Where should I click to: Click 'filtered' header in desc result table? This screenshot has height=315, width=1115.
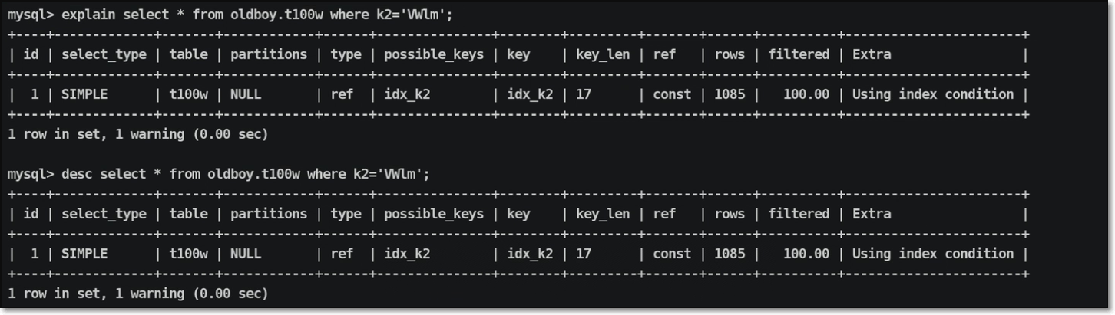tap(799, 214)
